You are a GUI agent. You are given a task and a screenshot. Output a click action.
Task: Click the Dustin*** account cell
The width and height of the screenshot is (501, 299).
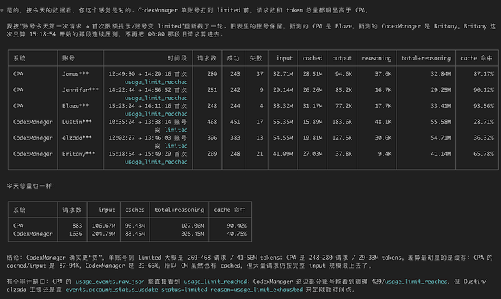pos(77,122)
